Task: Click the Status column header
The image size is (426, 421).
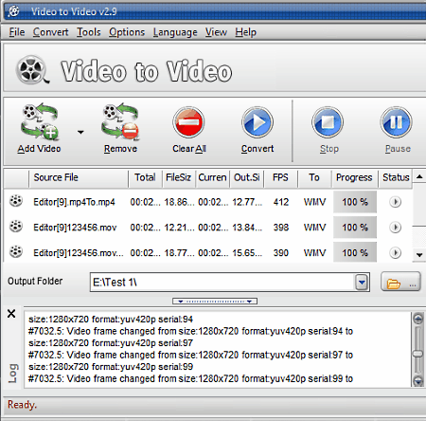Action: click(x=396, y=177)
